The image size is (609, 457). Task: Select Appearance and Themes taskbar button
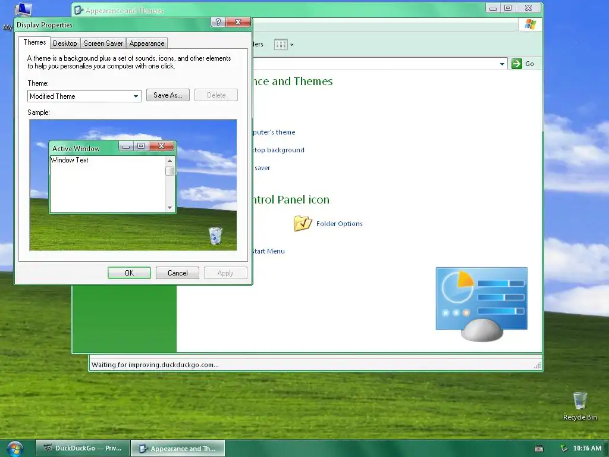[178, 448]
